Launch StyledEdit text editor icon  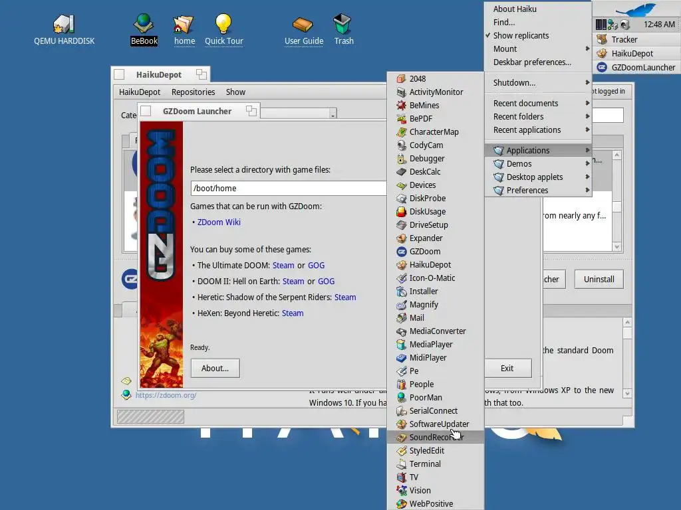point(401,451)
